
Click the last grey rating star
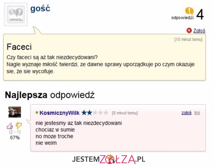point(106,113)
